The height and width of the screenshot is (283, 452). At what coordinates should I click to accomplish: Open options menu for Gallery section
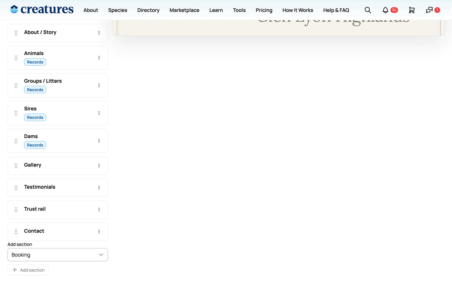(99, 166)
